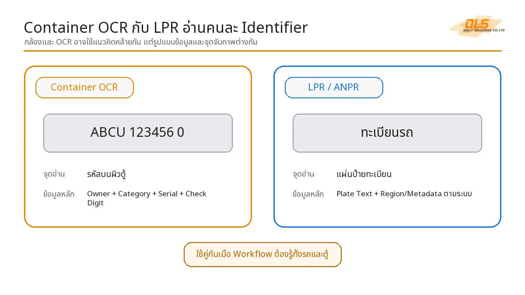This screenshot has width=525, height=295.
Task: Click จุดอ่าน label in LPR card
Action: pos(304,174)
